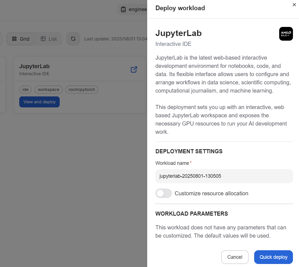Select the workspace tag
Viewport: 299px width, 267px height.
48,90
